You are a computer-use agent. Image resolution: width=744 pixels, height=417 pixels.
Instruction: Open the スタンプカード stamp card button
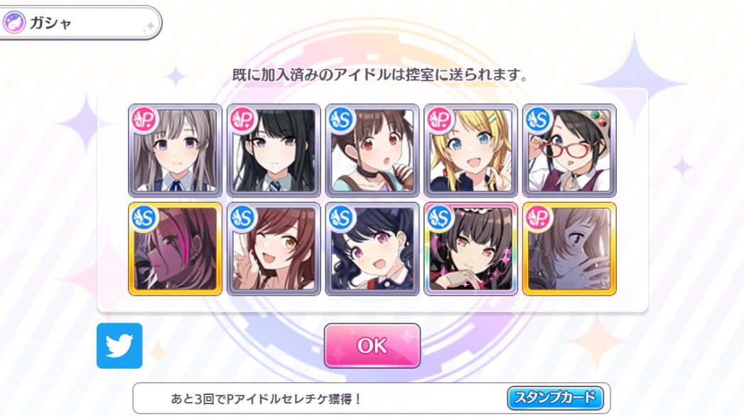point(555,398)
